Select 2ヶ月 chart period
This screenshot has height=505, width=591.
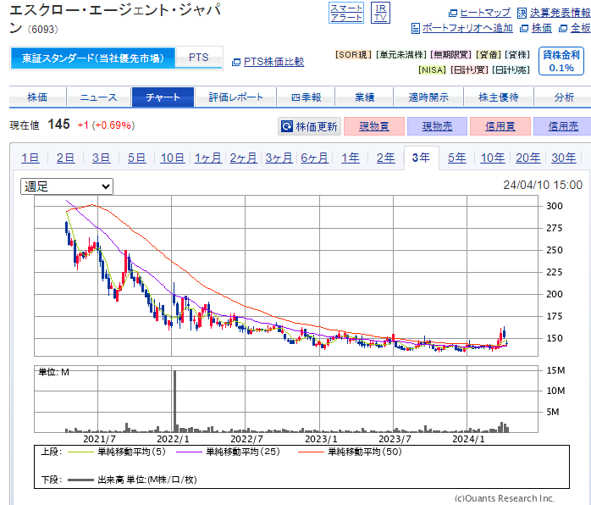pos(244,158)
